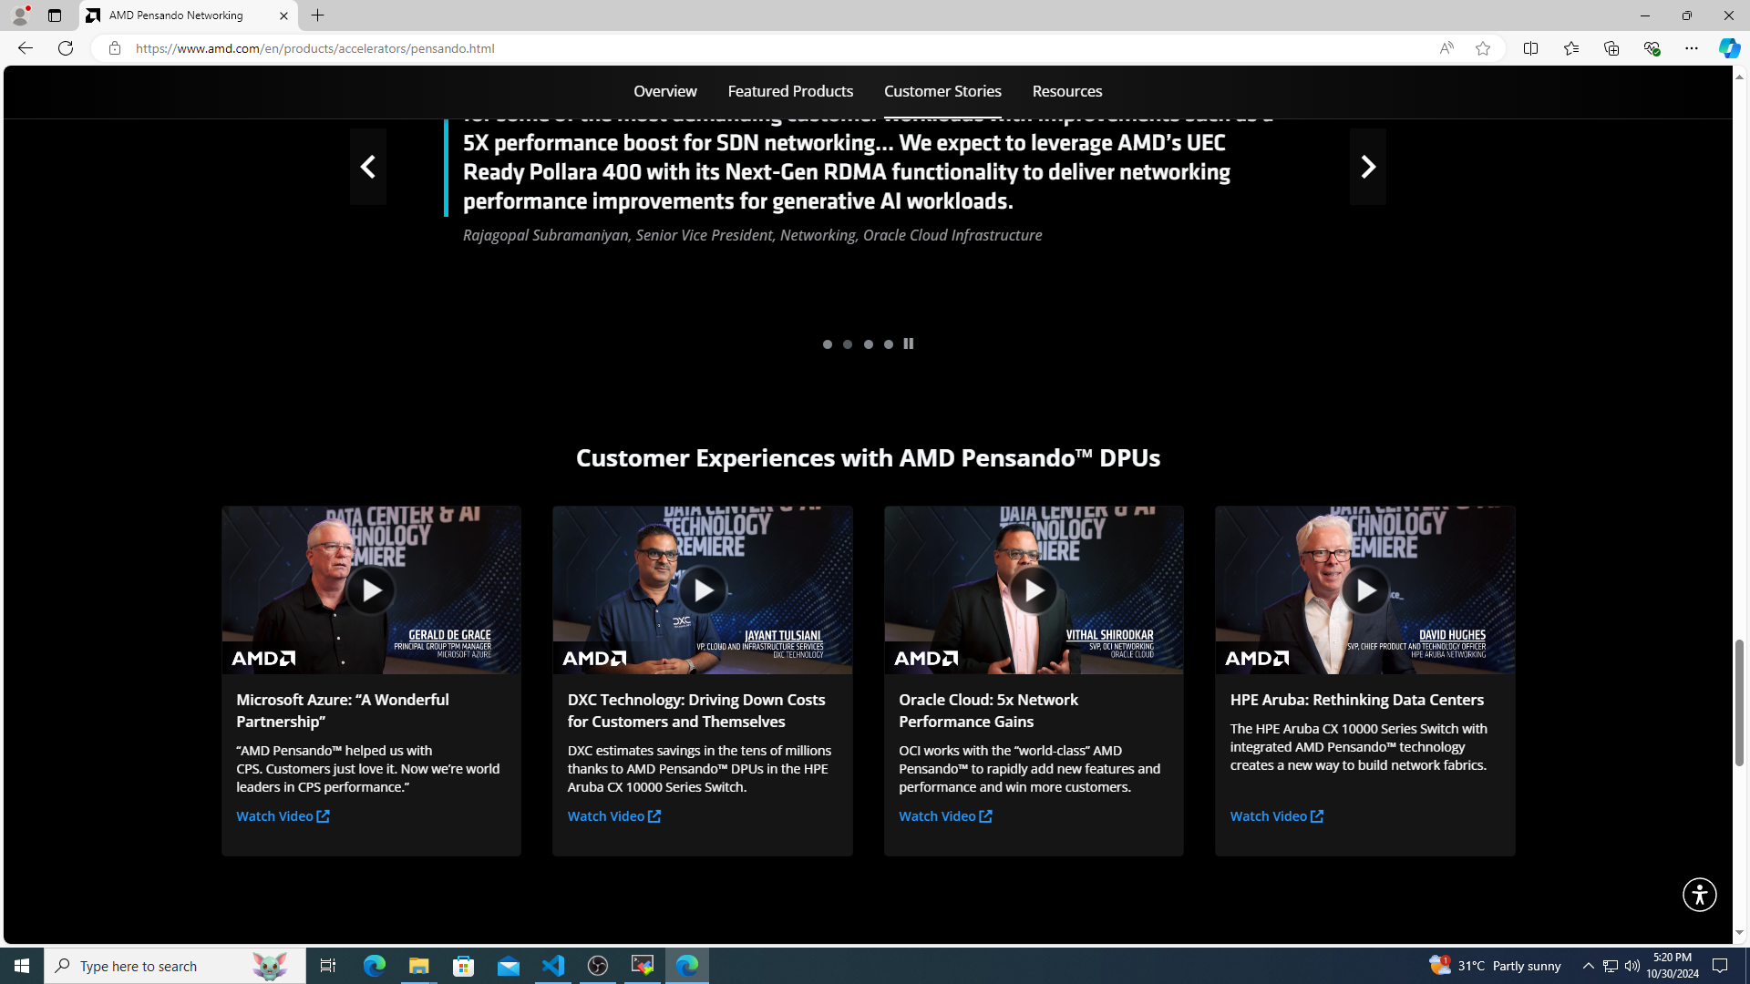
Task: Open the accessibility options button
Action: click(x=1699, y=894)
